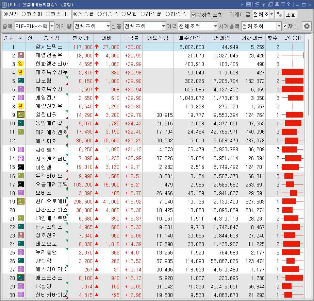The image size is (314, 301).
Task: Select the 상승폭 radio button
Action: tap(100, 14)
